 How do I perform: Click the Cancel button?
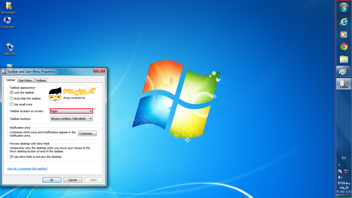(x=73, y=180)
